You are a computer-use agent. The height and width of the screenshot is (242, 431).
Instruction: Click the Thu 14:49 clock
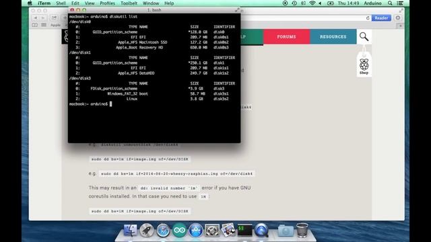(348, 3)
